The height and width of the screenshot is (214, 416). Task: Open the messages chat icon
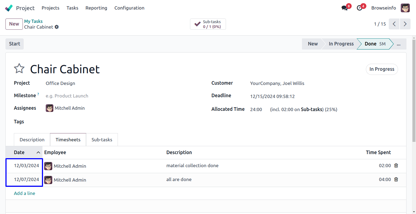click(x=345, y=8)
